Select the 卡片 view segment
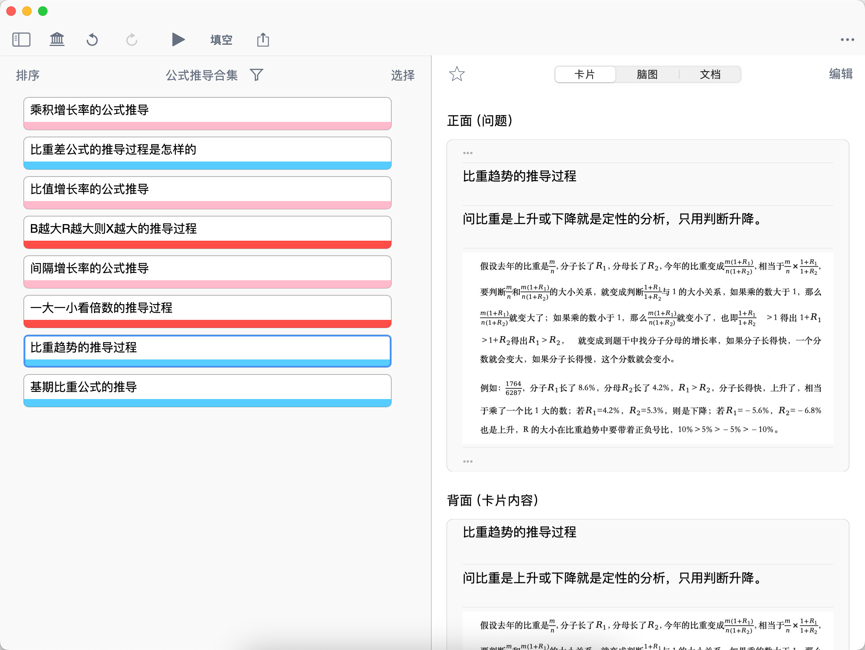The height and width of the screenshot is (650, 865). [585, 74]
